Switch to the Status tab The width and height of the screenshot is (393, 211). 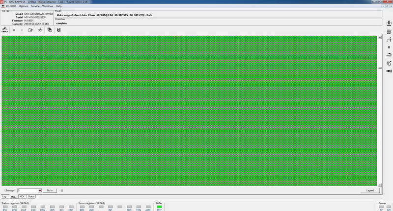coord(31,196)
